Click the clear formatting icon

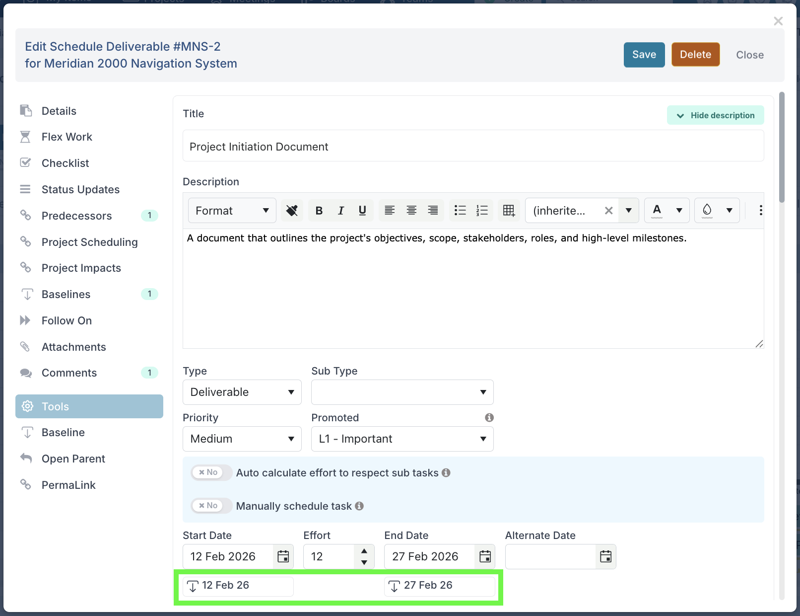pyautogui.click(x=292, y=211)
